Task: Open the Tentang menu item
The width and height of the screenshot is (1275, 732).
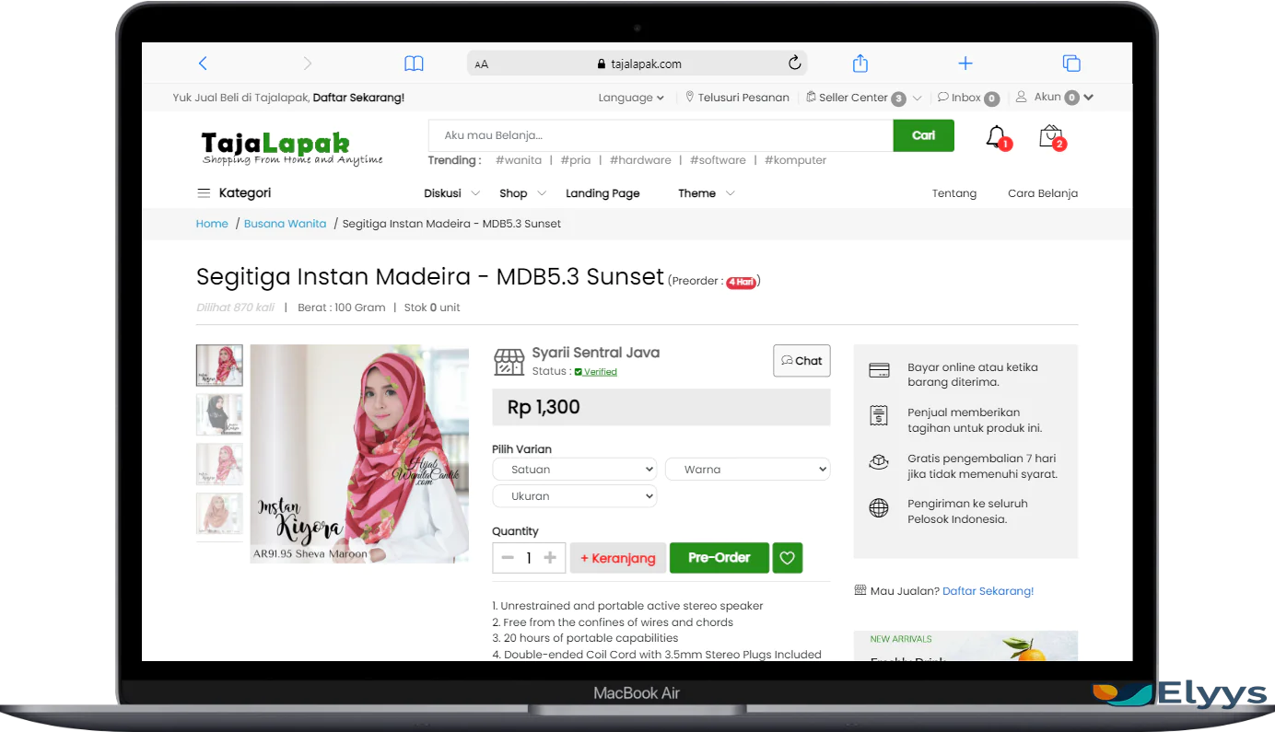Action: tap(954, 193)
